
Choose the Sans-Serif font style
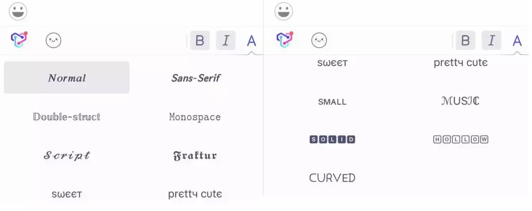point(196,78)
